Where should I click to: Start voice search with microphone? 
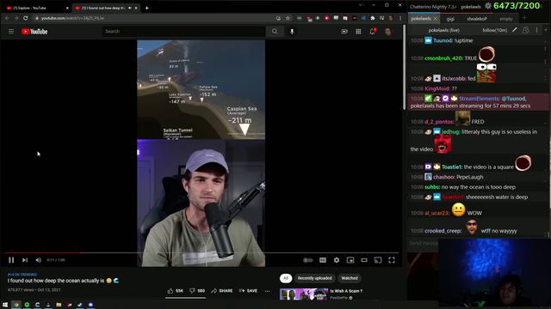click(292, 32)
